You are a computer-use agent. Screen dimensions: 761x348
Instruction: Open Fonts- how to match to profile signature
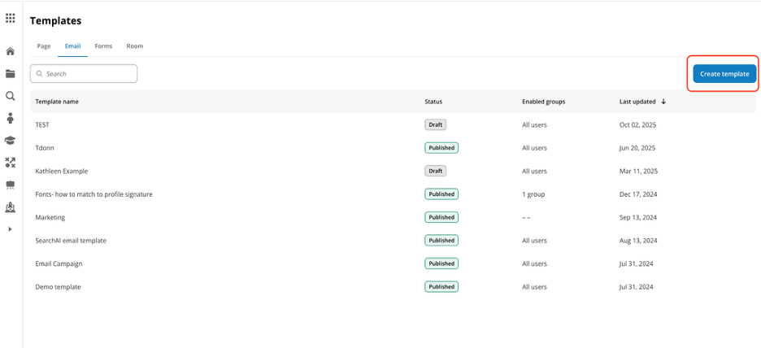[x=94, y=194]
